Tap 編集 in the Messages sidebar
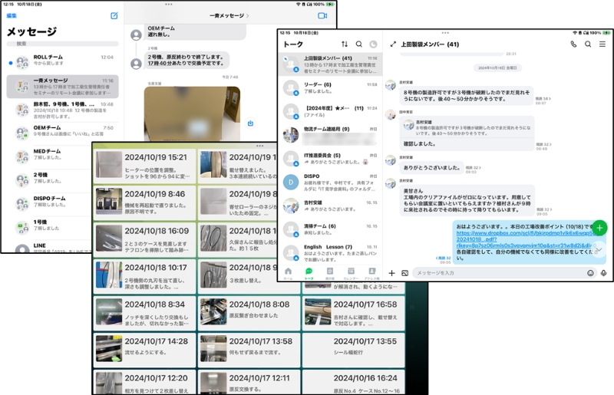Screen dimensions: 614x395 (12, 15)
